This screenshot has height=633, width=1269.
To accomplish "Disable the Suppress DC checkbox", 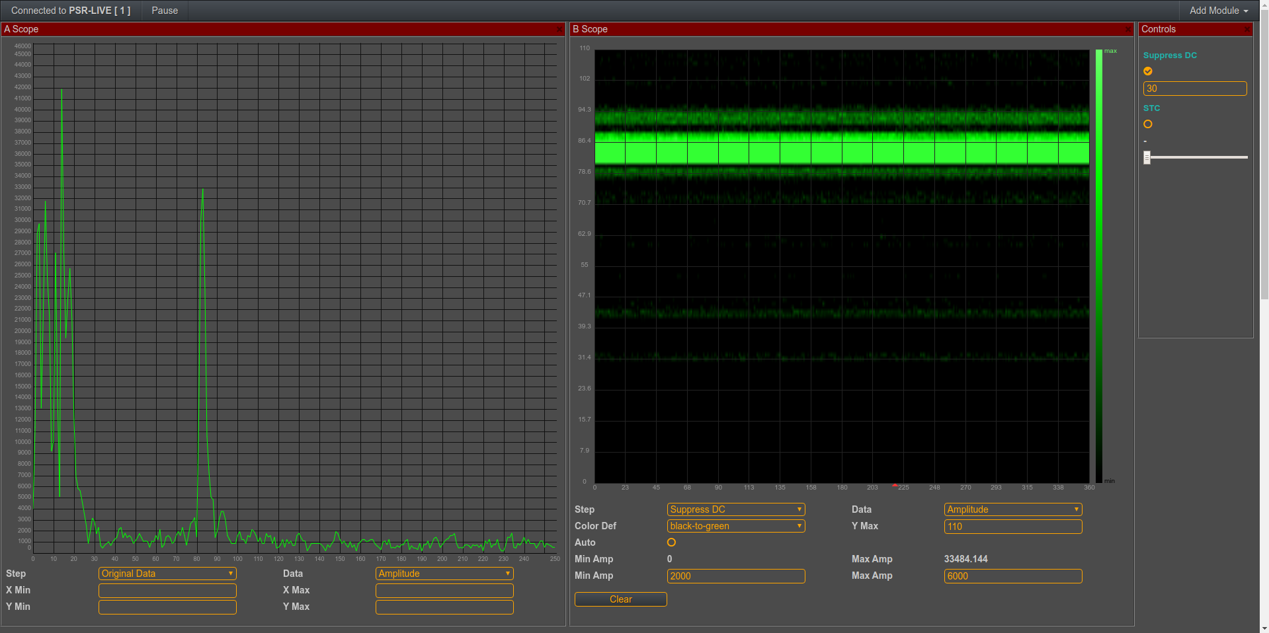I will click(x=1148, y=71).
